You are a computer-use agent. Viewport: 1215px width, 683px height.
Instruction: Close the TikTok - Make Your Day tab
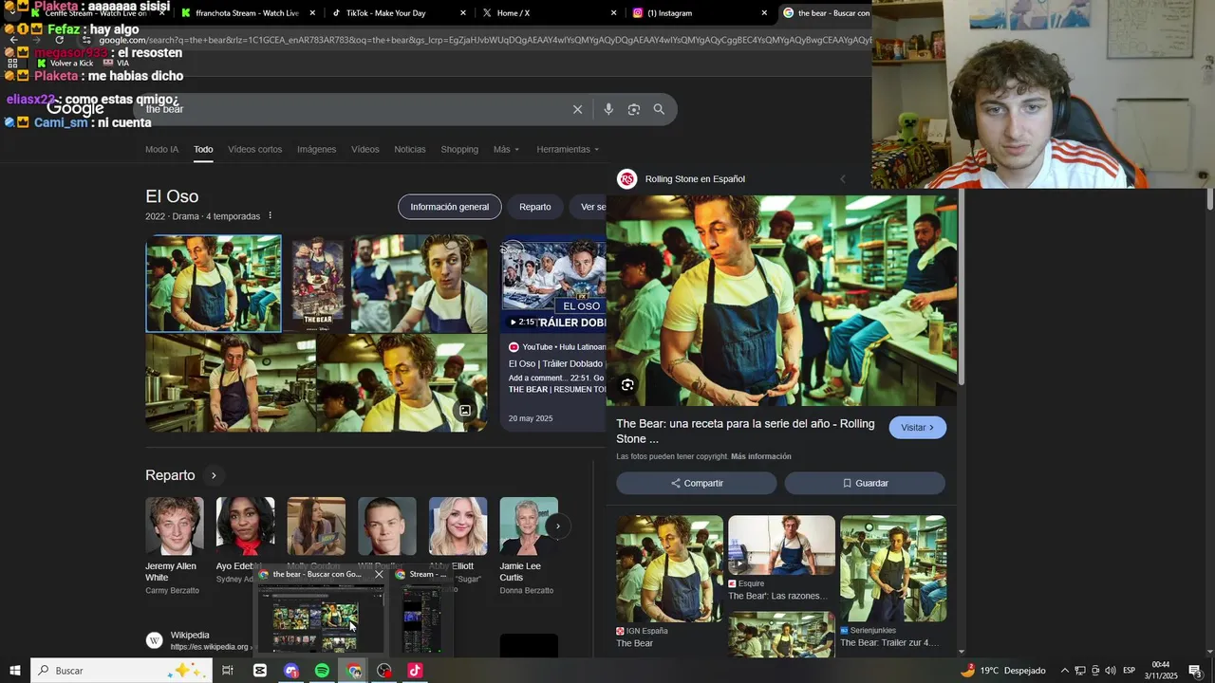[463, 13]
